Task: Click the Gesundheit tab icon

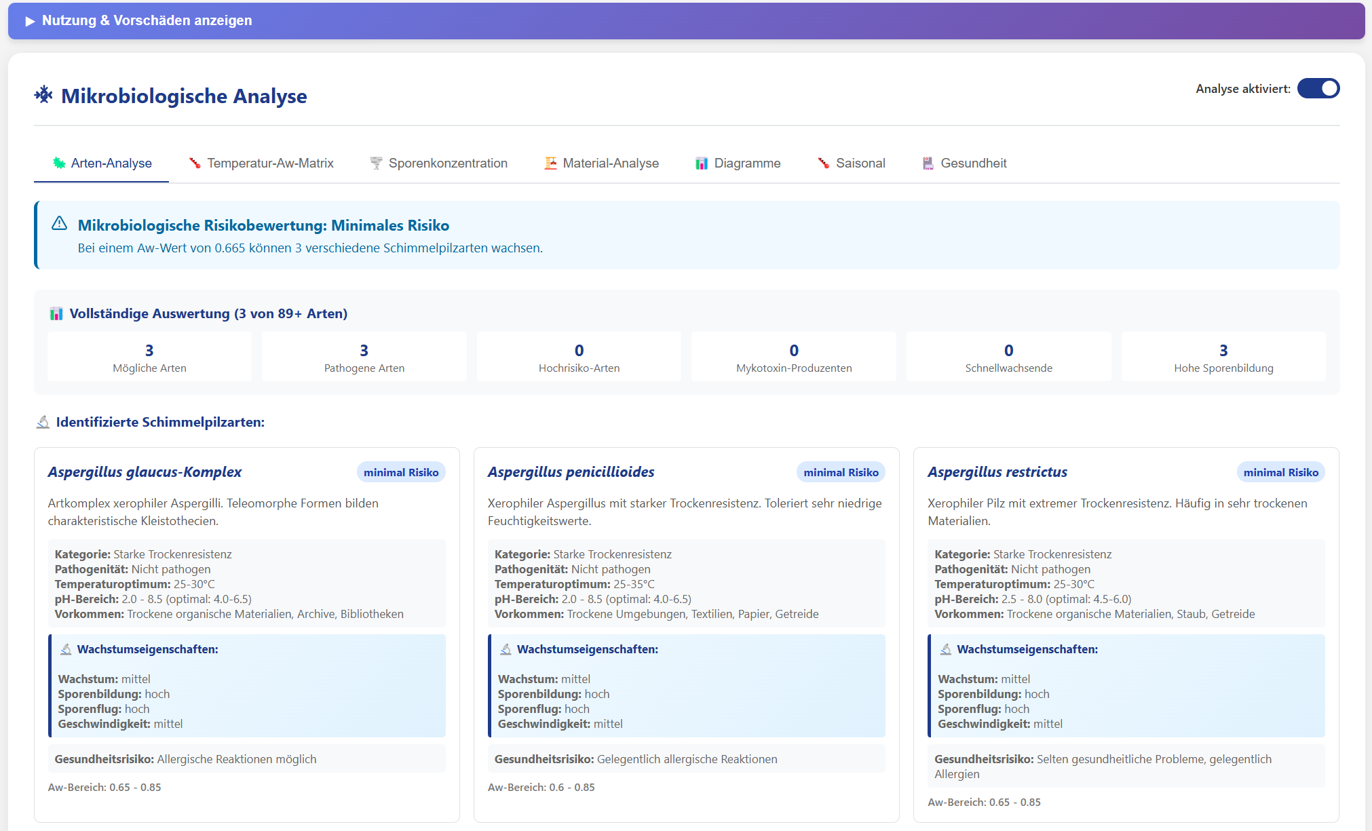Action: [x=928, y=163]
